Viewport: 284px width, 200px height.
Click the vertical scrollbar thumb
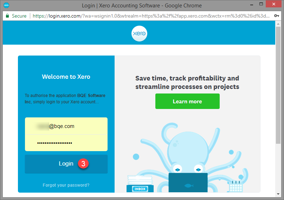pos(278,85)
